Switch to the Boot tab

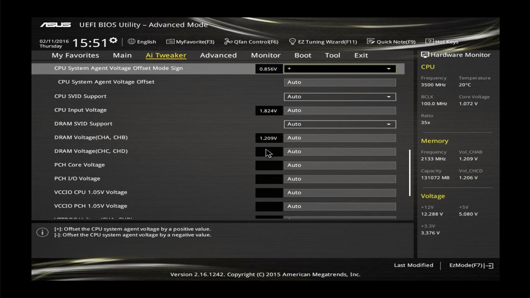click(303, 55)
